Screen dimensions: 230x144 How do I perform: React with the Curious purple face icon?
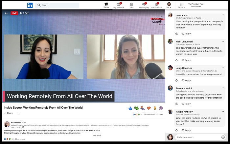pos(161,108)
